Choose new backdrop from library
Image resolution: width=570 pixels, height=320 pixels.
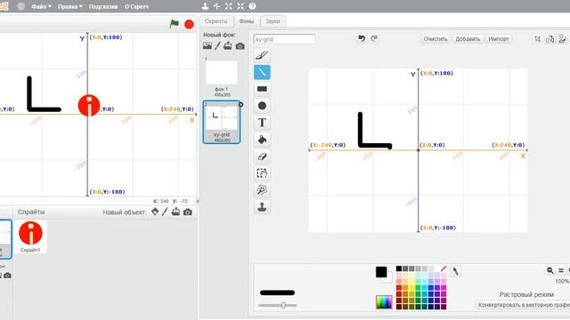(x=208, y=45)
